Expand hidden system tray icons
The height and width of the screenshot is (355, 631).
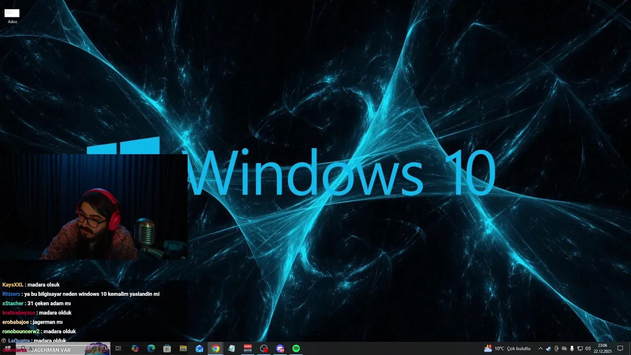pyautogui.click(x=540, y=349)
